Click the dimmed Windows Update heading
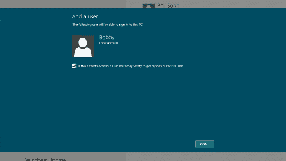Viewport: 286px width, 161px height. pos(45,159)
